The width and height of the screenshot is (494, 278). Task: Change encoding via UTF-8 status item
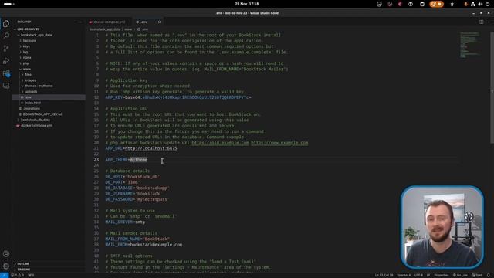point(418,275)
